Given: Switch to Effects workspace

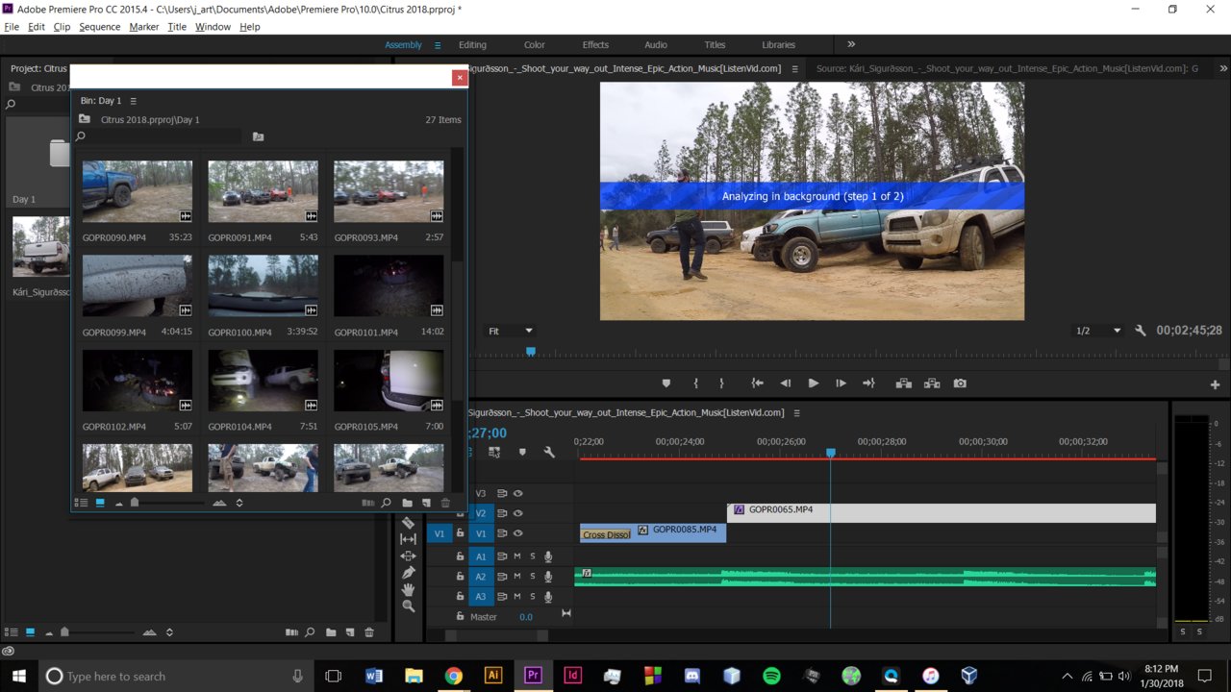Looking at the screenshot, I should click(595, 45).
